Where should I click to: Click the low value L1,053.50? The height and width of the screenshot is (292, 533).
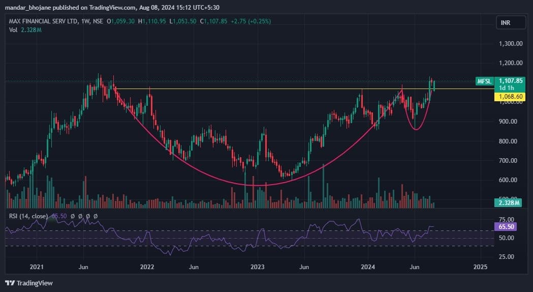(x=183, y=21)
